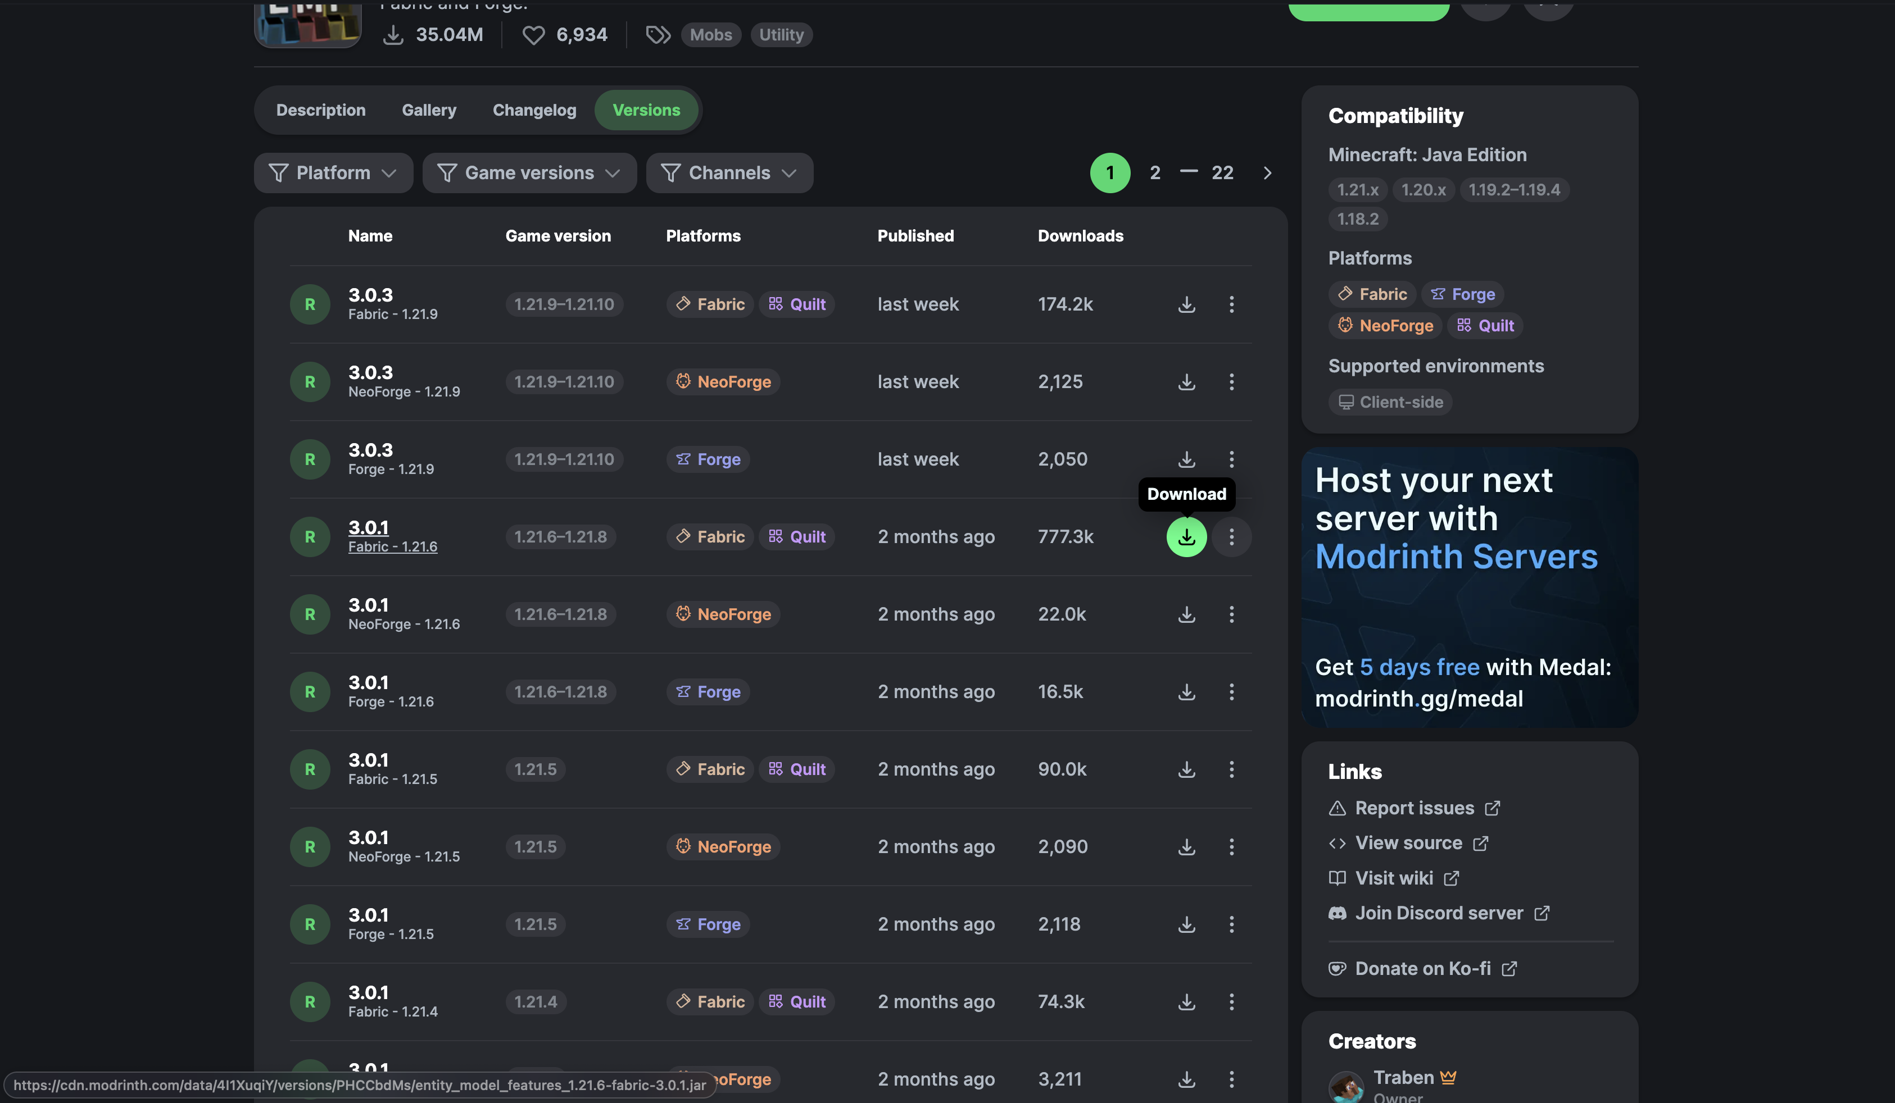The height and width of the screenshot is (1103, 1895).
Task: Open the Game versions filter
Action: [529, 174]
